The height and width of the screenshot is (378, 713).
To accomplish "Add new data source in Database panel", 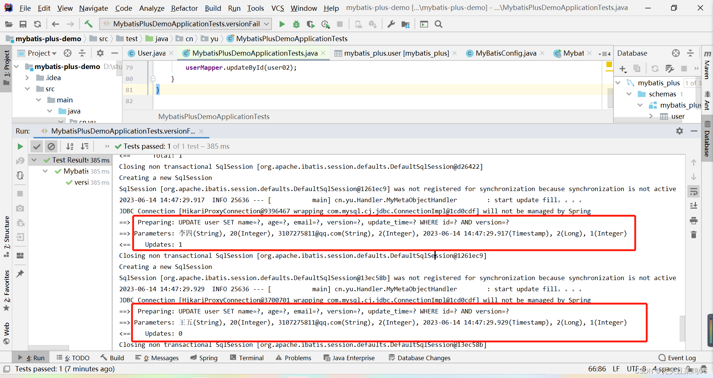I will (623, 69).
